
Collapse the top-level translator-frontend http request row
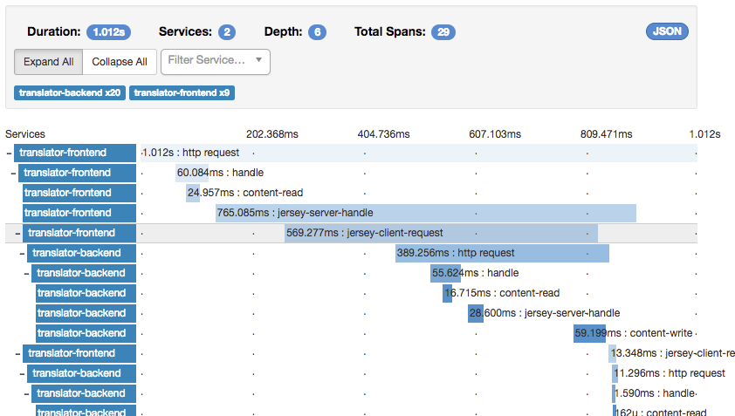9,153
